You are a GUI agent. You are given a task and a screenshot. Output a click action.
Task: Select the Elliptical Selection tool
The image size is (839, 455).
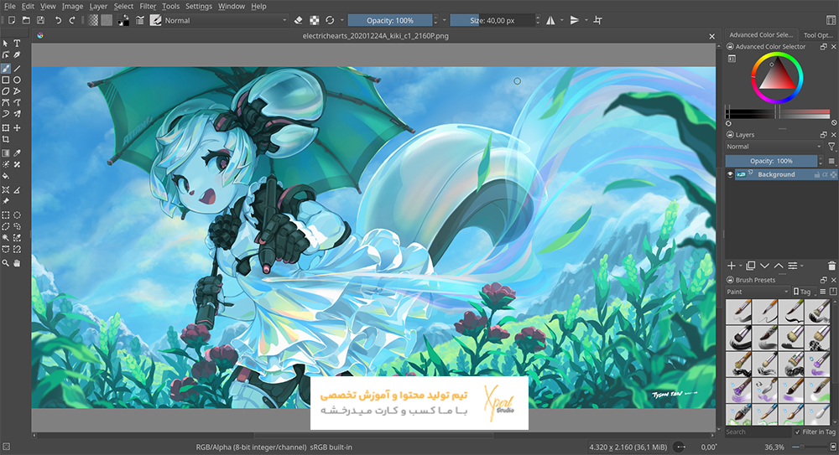click(x=17, y=215)
